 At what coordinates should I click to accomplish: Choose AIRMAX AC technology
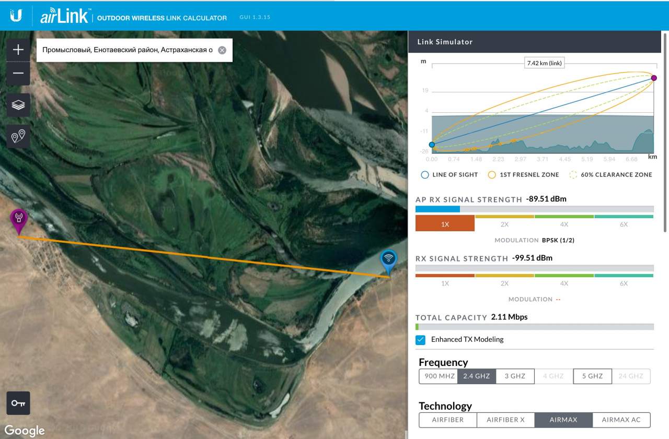click(621, 420)
